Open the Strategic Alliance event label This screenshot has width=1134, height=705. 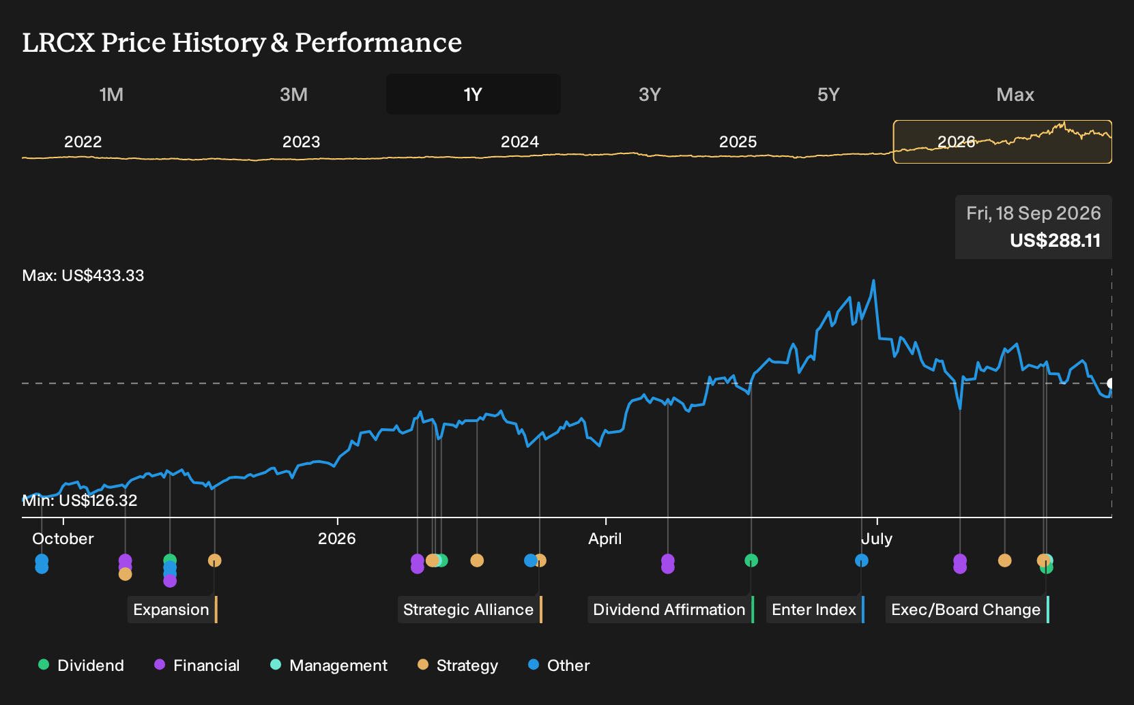point(469,610)
